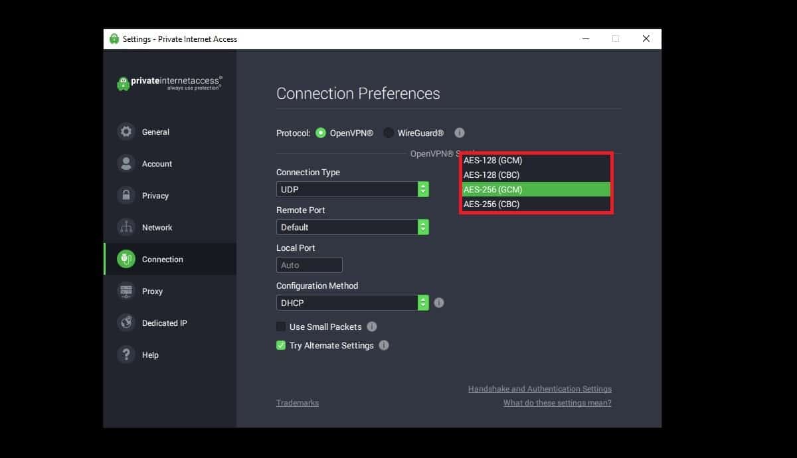Show info tooltip beside Configuration Method dropdown
Screen dimensions: 797x458
439,303
